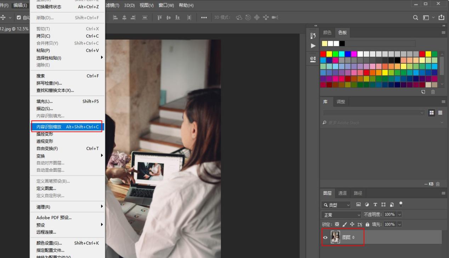Switch library to grid view icon

(432, 113)
